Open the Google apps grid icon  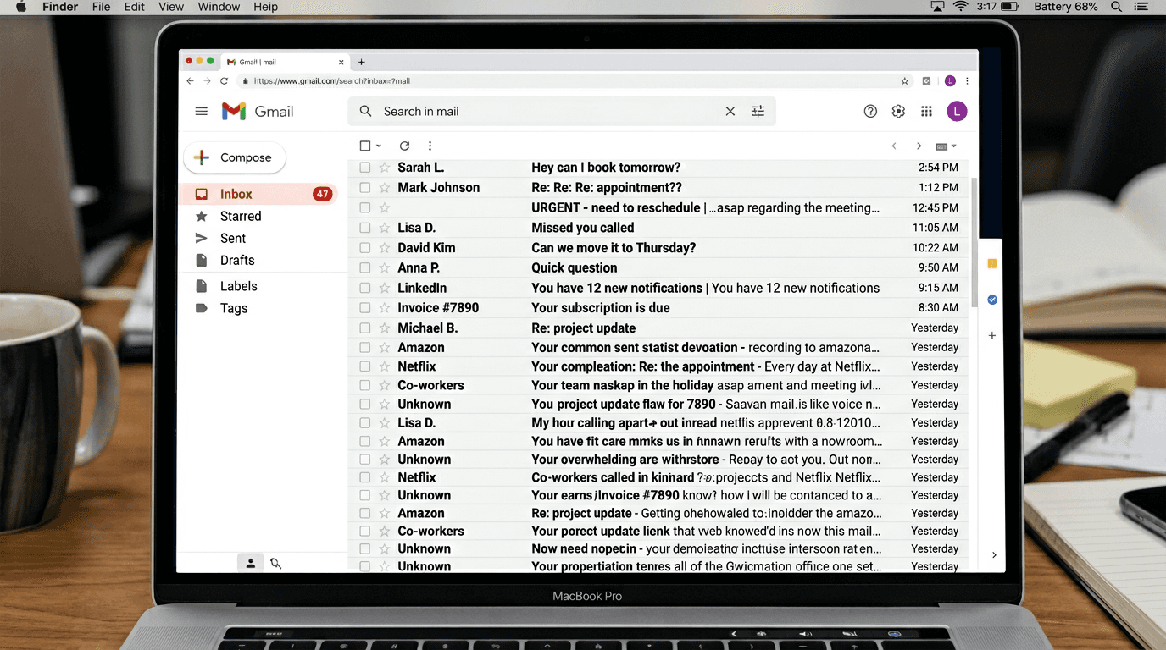926,111
